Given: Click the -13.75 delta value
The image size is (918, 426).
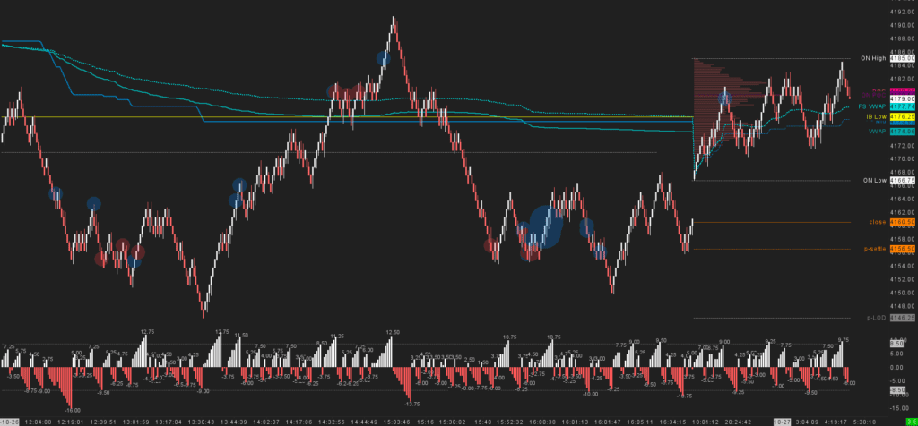Looking at the screenshot, I should (x=412, y=404).
